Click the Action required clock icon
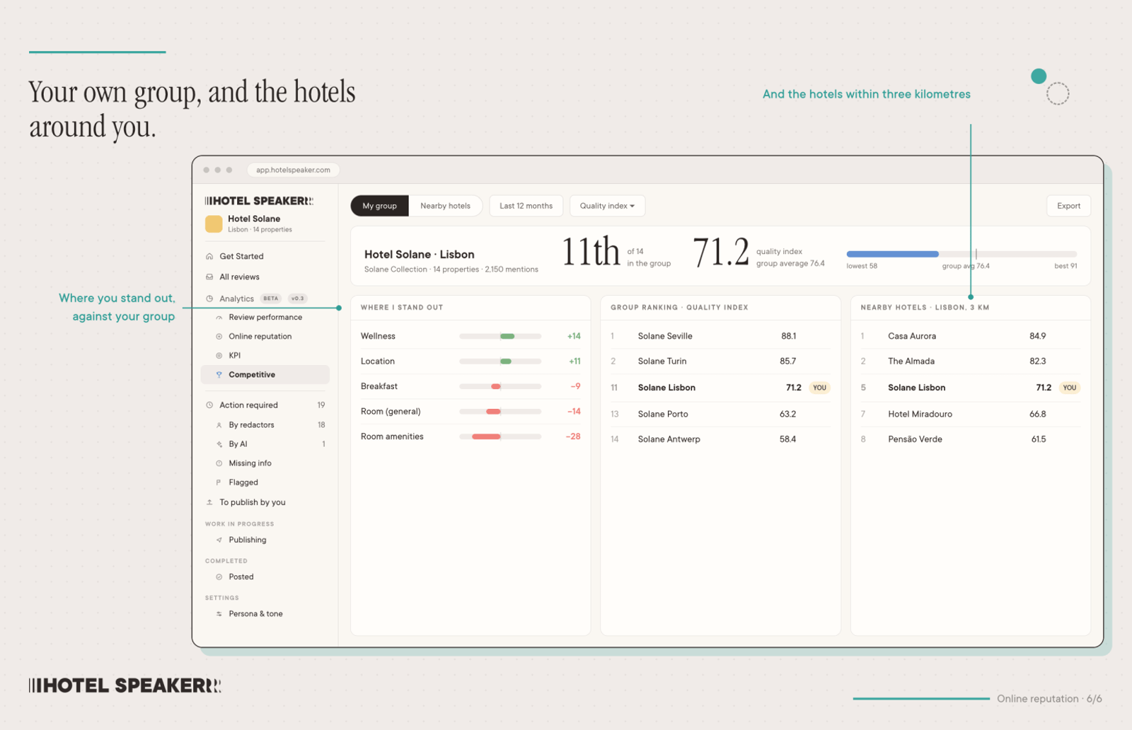 [x=209, y=405]
